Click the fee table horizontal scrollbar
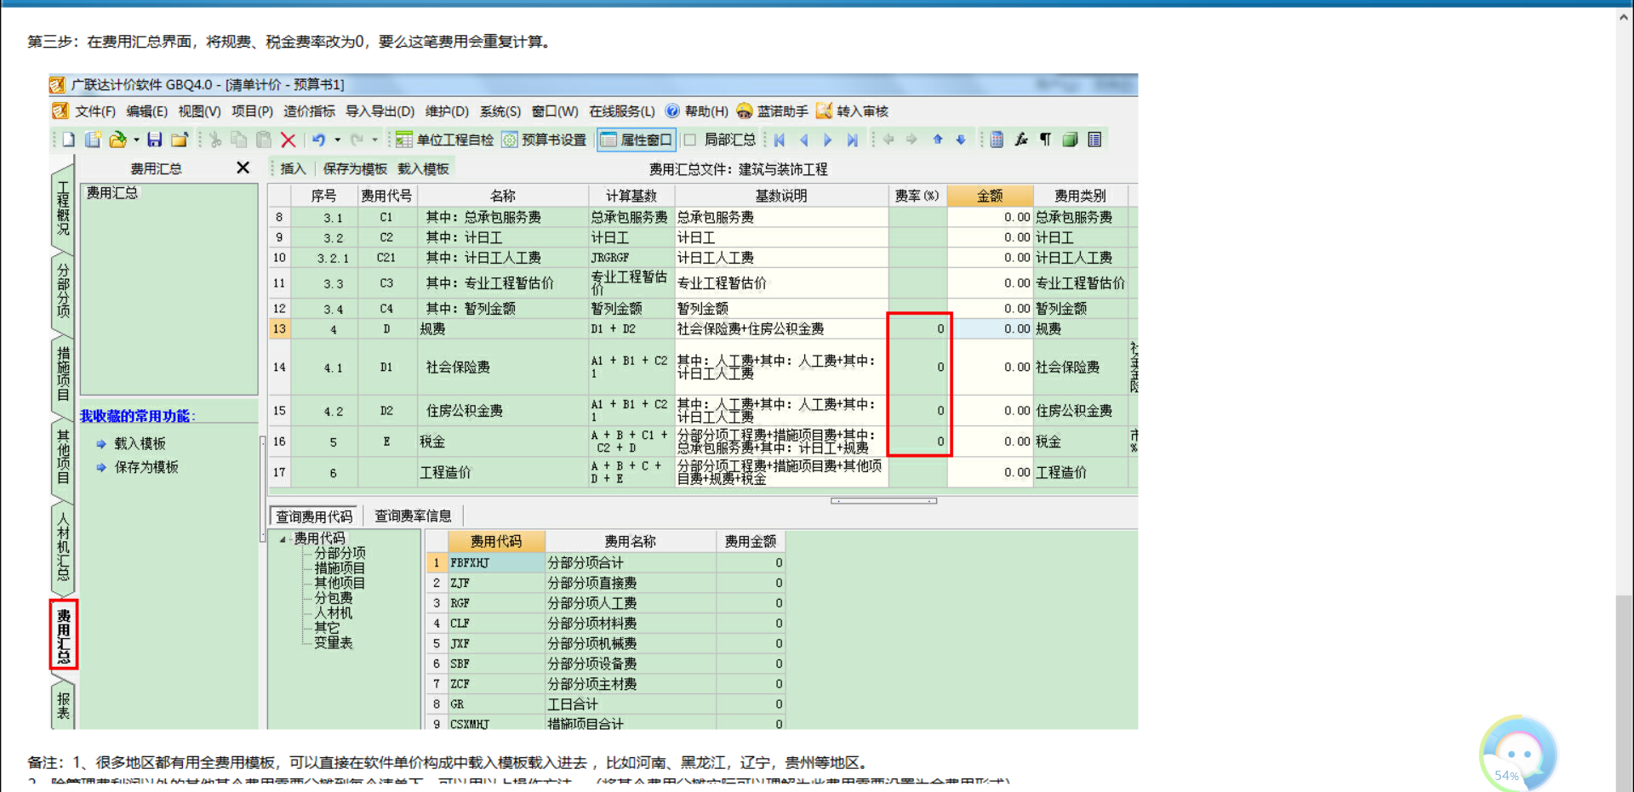The image size is (1634, 792). 883,500
